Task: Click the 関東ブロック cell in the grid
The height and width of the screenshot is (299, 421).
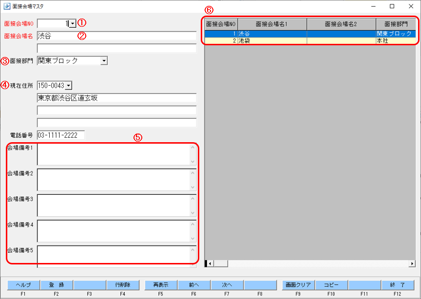Action: (396, 34)
